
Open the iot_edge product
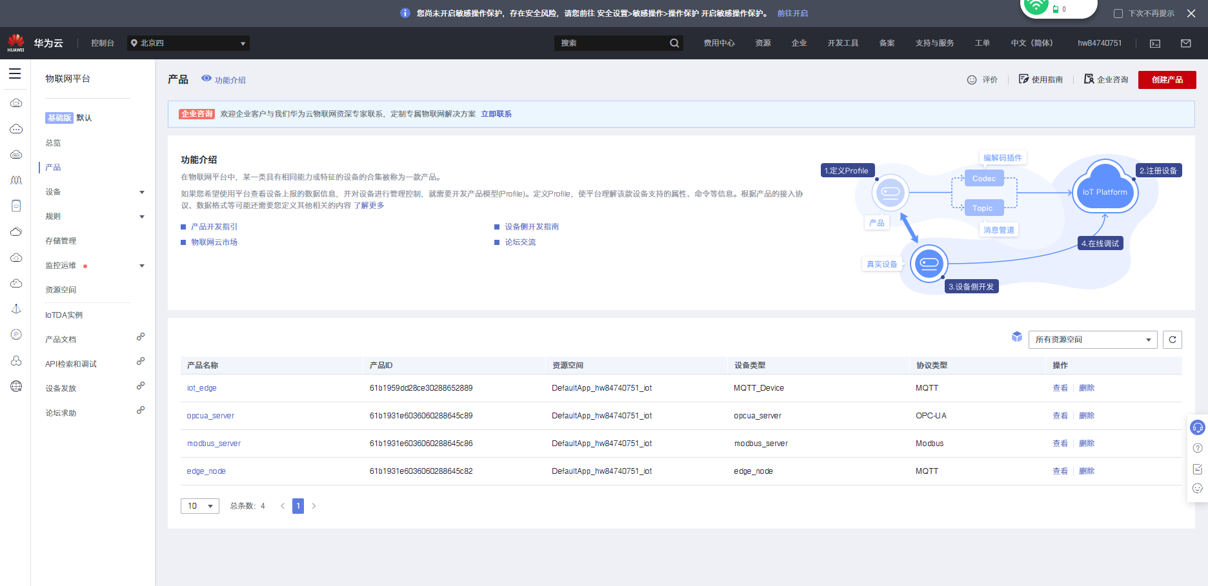coord(202,388)
